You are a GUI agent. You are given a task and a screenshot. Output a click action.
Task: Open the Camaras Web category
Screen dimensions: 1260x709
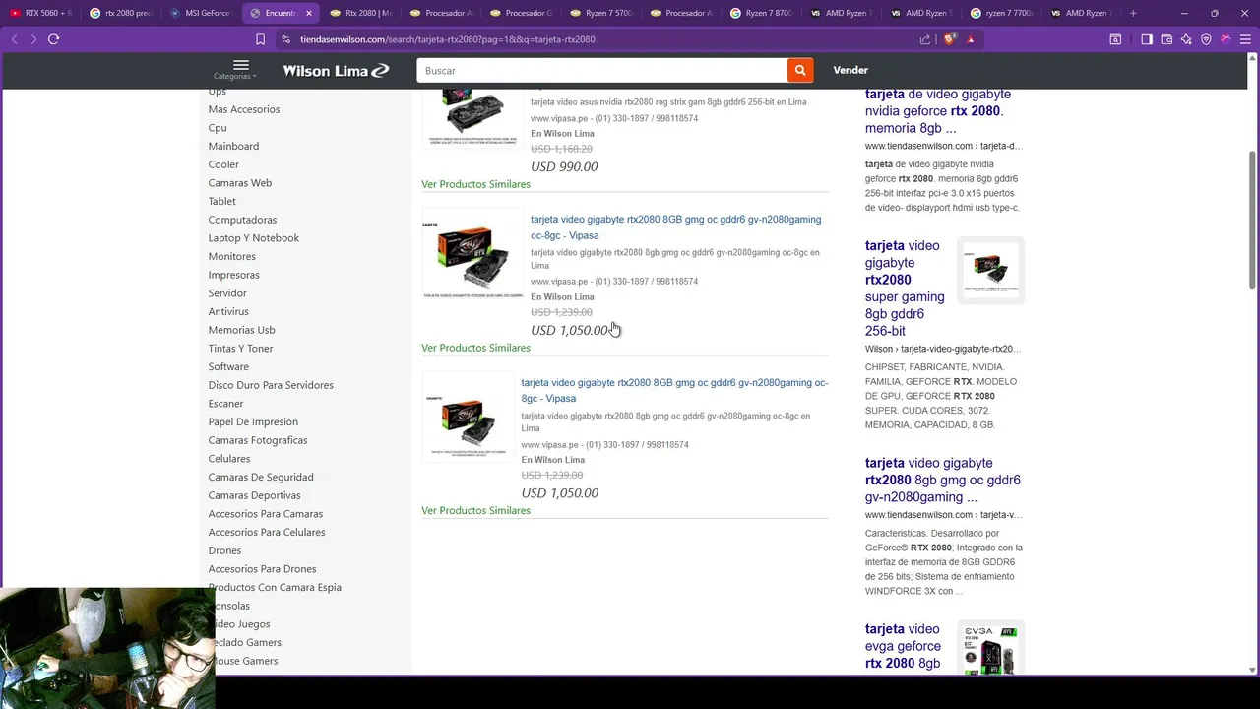240,183
